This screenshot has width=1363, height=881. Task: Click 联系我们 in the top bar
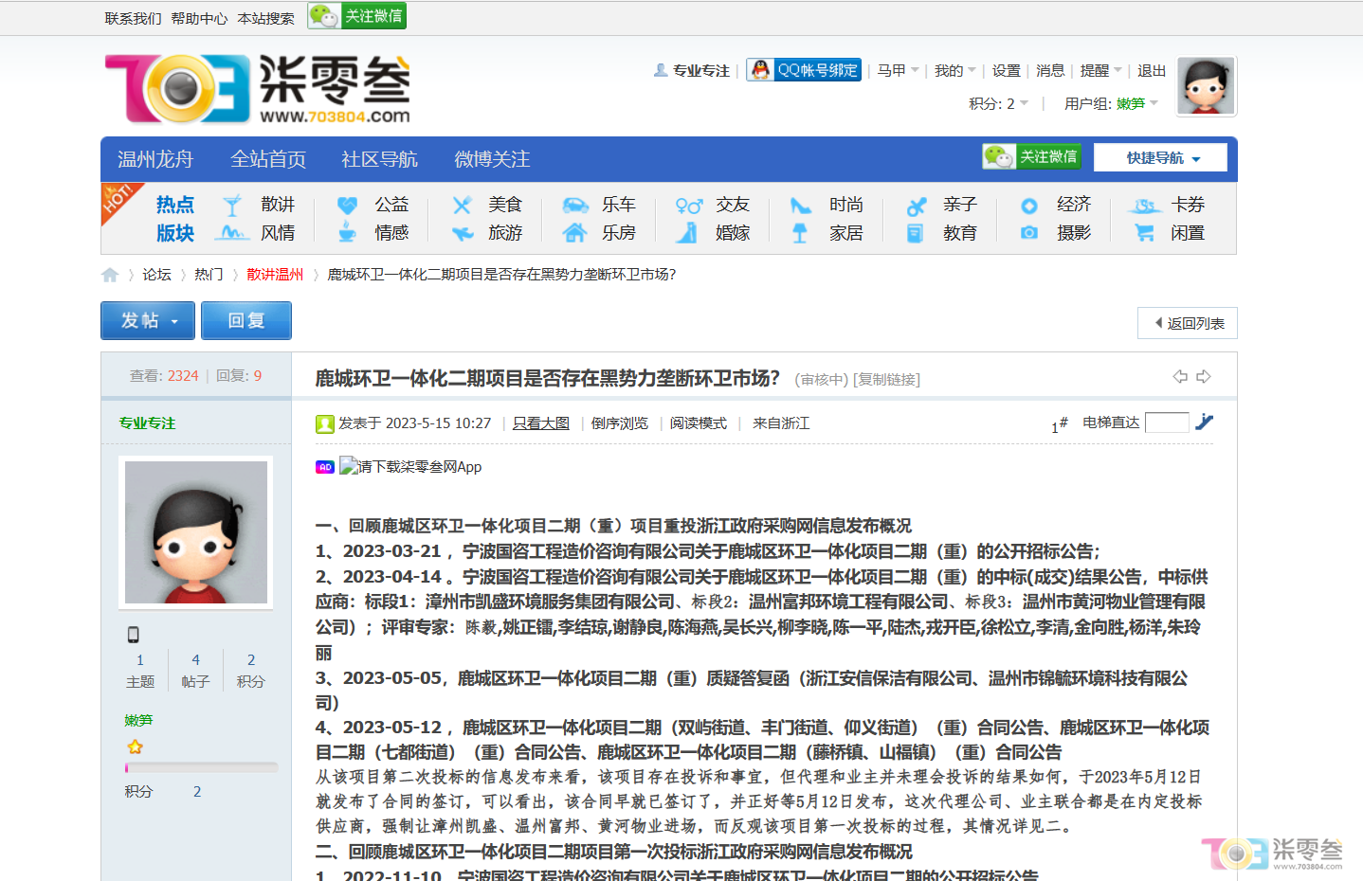click(133, 18)
